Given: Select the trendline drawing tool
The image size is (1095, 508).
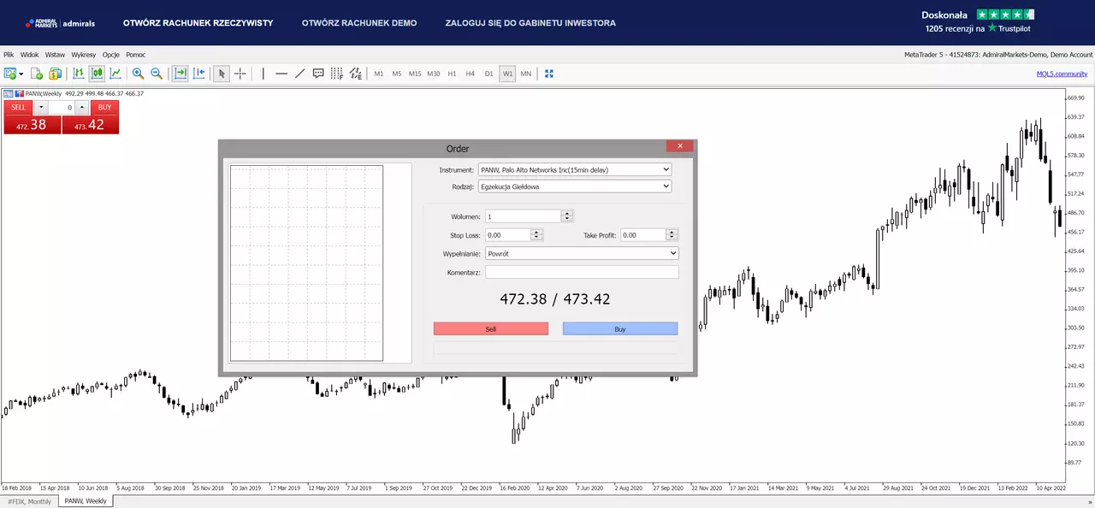Looking at the screenshot, I should pyautogui.click(x=300, y=74).
